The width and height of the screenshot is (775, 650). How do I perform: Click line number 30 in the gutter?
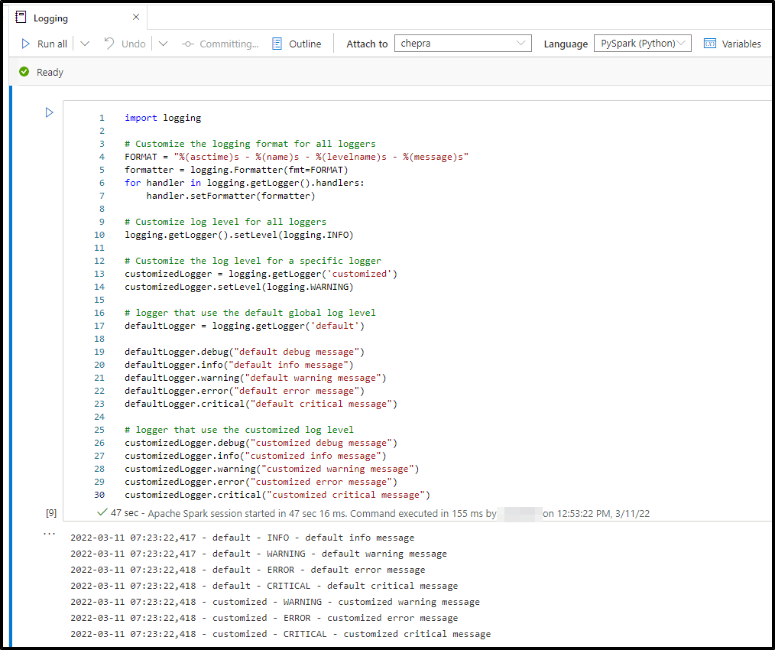point(99,496)
